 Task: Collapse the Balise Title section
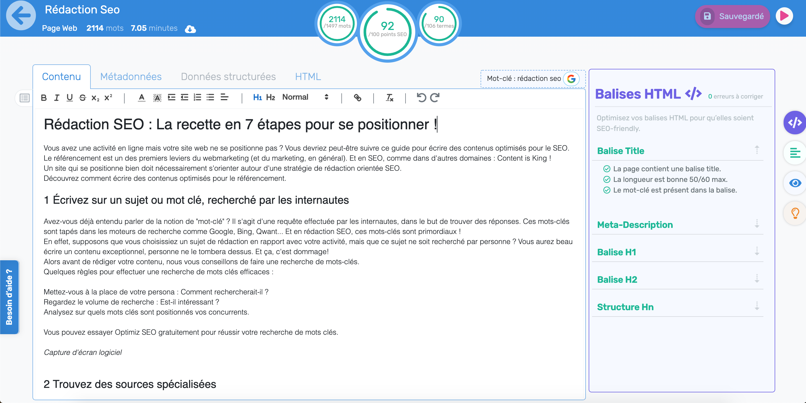[x=756, y=150]
